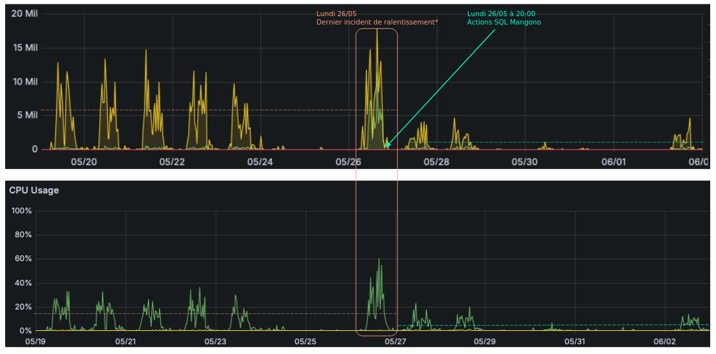The image size is (716, 354).
Task: Click the 05/28 date on the top chart axis
Action: pyautogui.click(x=436, y=161)
